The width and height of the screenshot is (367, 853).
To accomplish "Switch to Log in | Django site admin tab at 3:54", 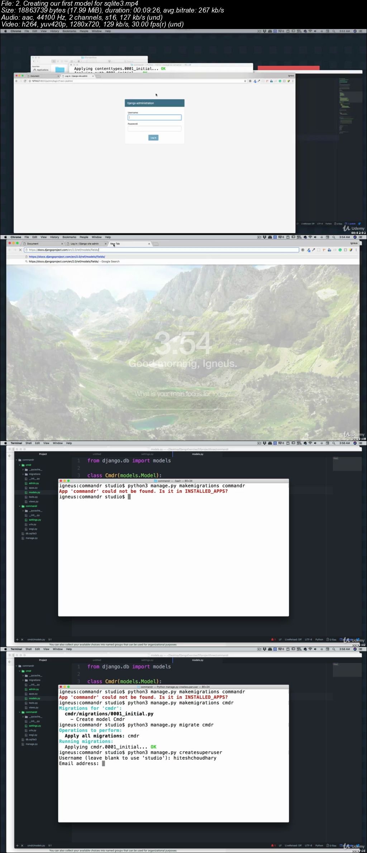I will click(86, 244).
